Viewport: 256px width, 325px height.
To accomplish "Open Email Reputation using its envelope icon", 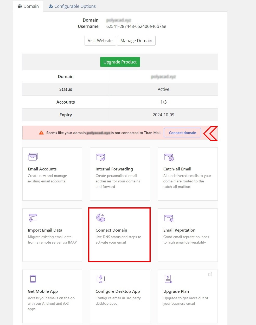I will coord(169,218).
